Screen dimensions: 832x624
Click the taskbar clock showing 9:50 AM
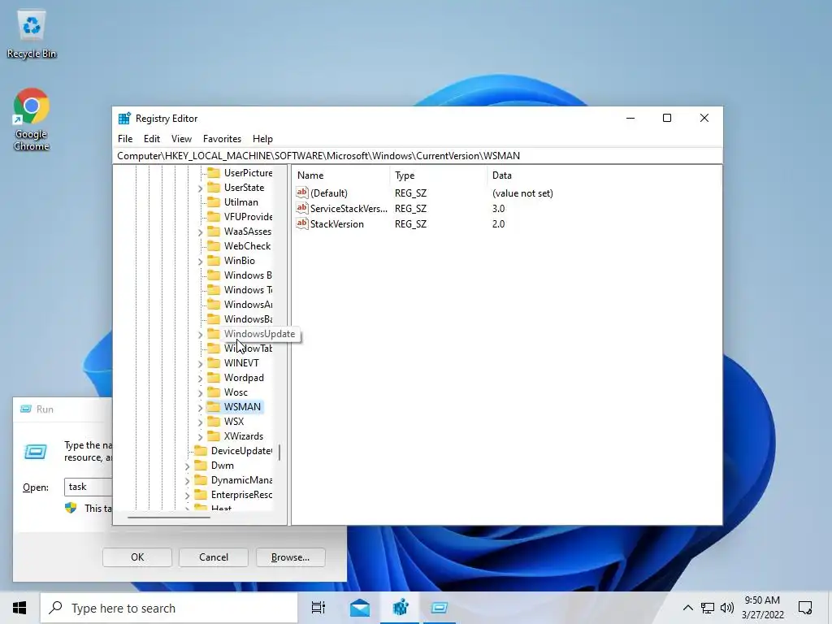click(762, 608)
